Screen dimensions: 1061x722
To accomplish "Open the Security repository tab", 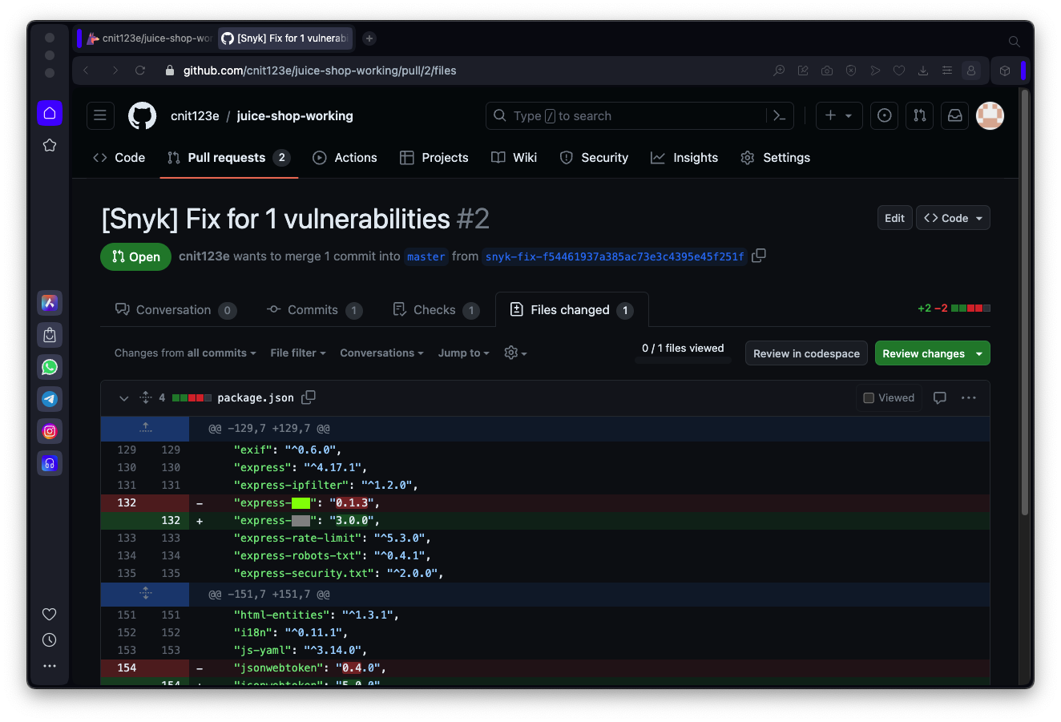I will pos(594,158).
